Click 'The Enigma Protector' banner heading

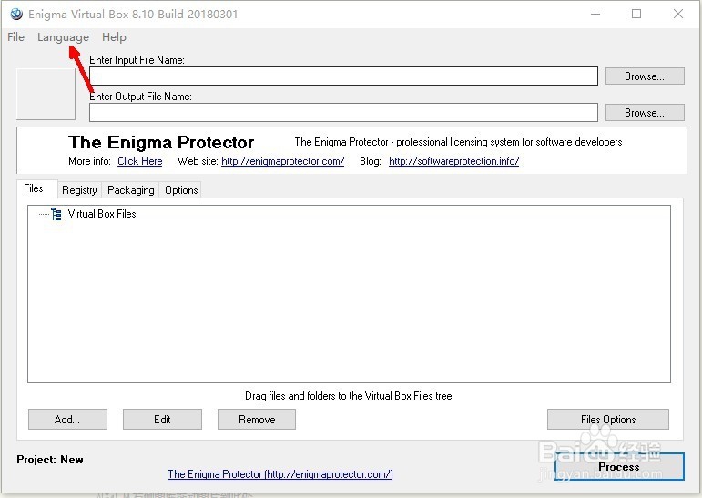[161, 142]
